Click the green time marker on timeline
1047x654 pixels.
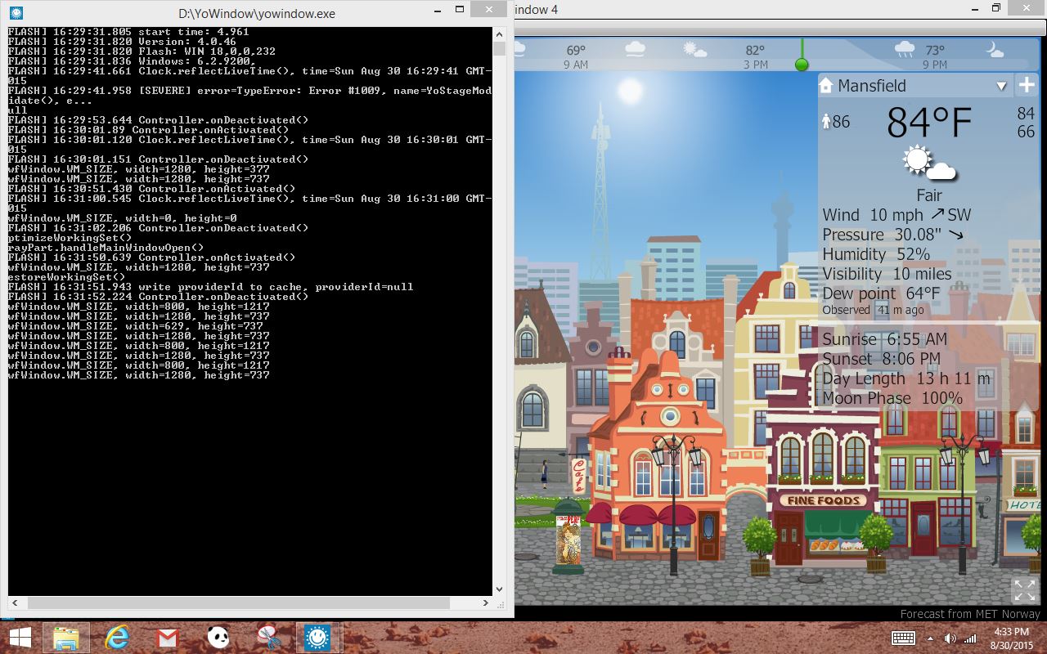pos(802,65)
